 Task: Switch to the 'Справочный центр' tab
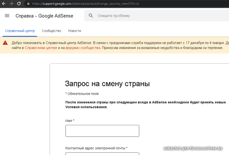[x=20, y=31]
